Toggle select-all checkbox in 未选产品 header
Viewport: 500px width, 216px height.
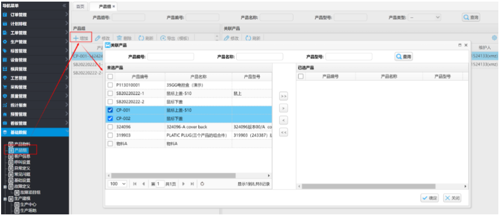[110, 77]
